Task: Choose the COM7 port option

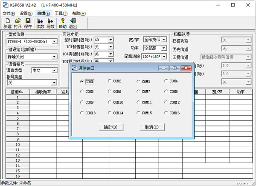Action: tap(139, 92)
